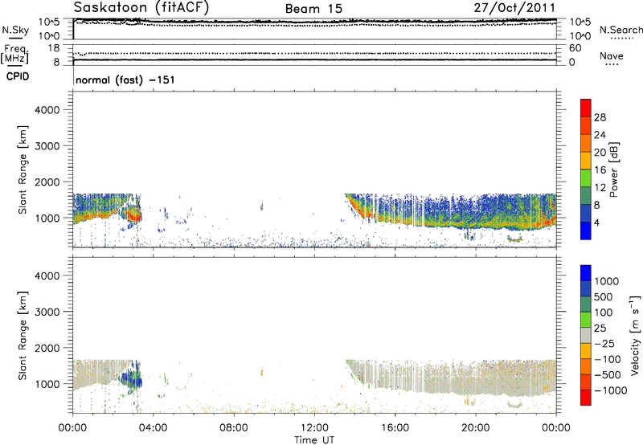Click the light green 12-16 dB Power segment
The image size is (643, 445).
586,178
